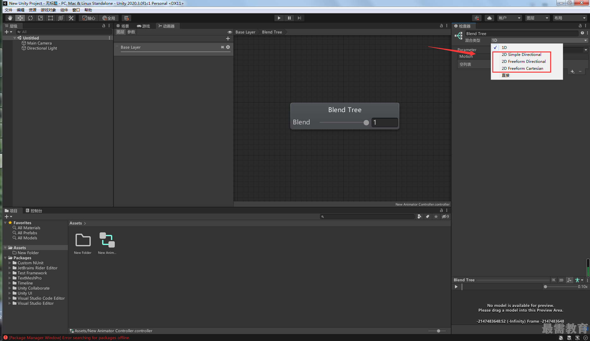Open the 编辑 (Edit) menu

tap(21, 10)
